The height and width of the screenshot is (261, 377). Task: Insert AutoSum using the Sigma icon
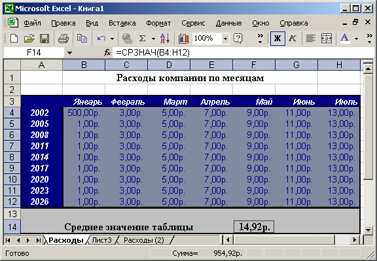pyautogui.click(x=142, y=38)
